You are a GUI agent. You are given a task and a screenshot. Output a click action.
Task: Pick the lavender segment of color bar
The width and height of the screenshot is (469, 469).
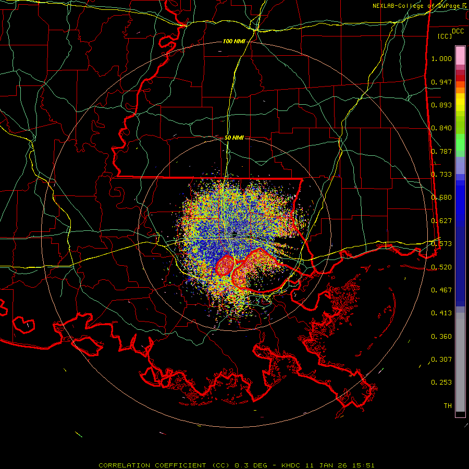click(460, 165)
